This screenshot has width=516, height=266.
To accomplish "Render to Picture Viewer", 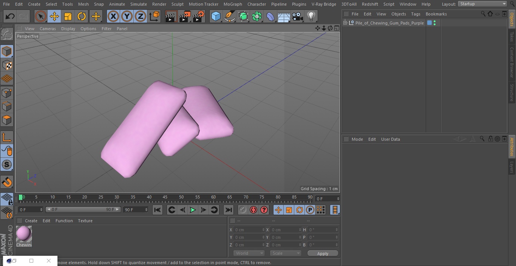I will [185, 17].
